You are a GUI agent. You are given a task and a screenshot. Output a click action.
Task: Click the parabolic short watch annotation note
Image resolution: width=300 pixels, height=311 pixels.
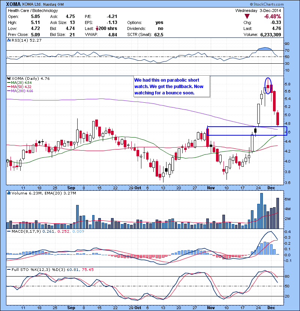pyautogui.click(x=172, y=86)
